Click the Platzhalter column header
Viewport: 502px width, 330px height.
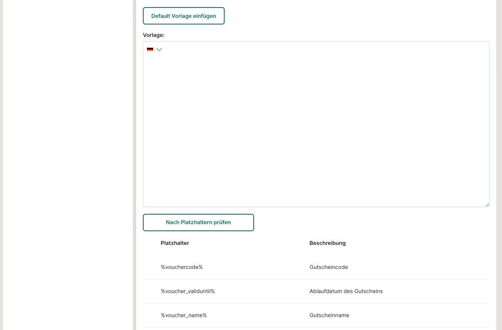coord(175,243)
